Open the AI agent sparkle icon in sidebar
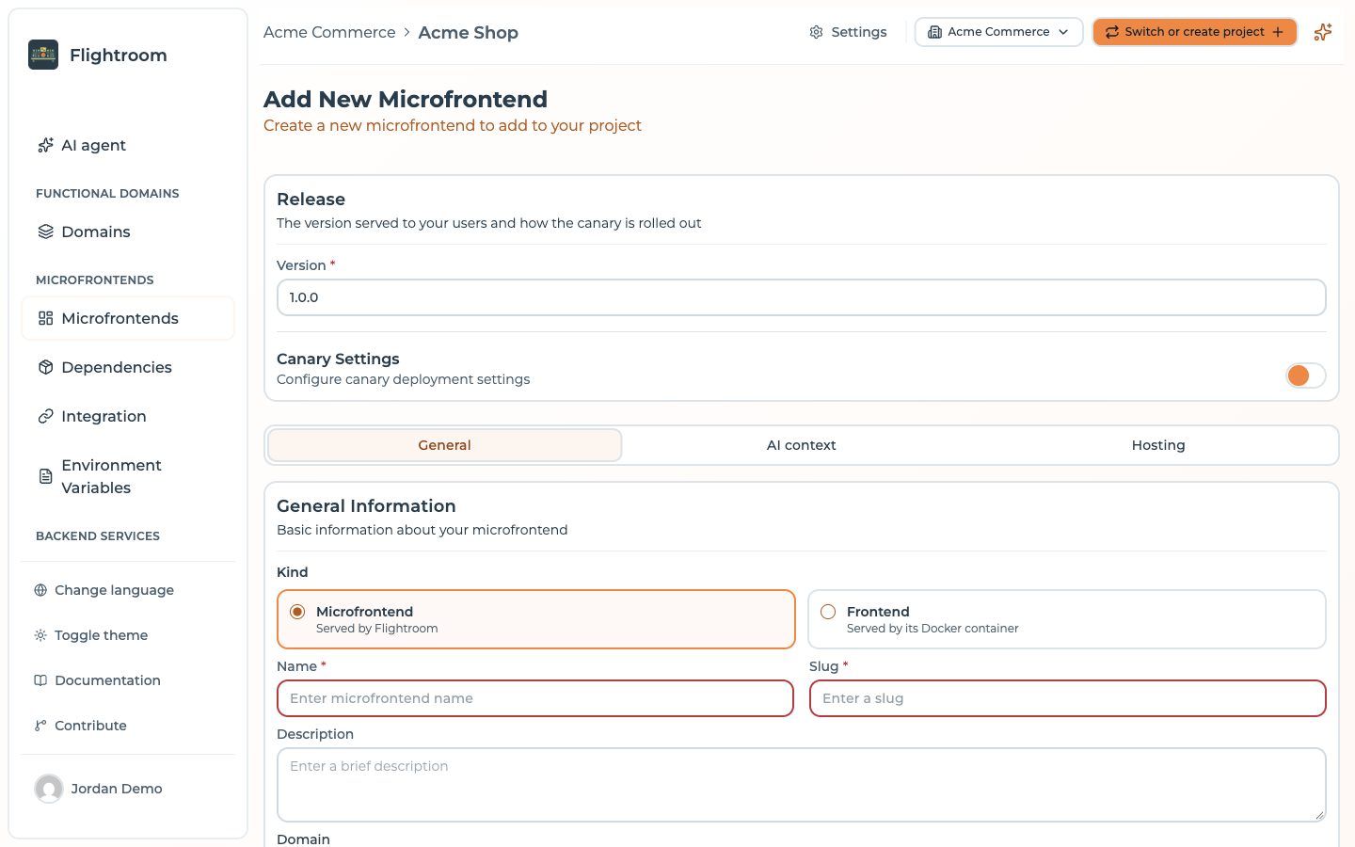Viewport: 1355px width, 847px height. coord(45,145)
